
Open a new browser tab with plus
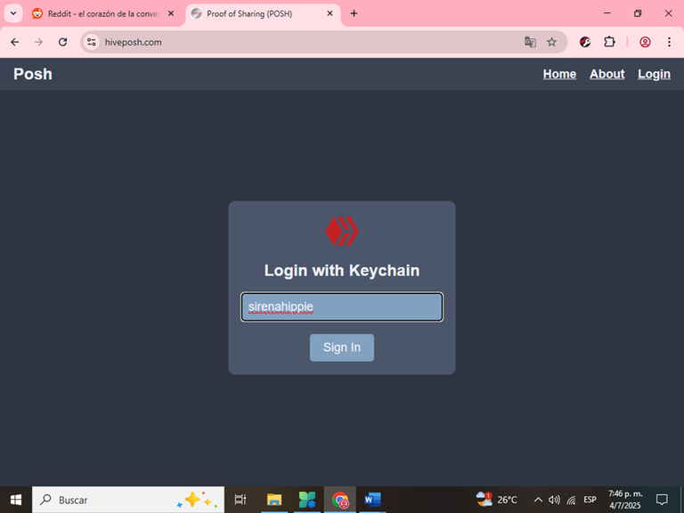point(354,13)
